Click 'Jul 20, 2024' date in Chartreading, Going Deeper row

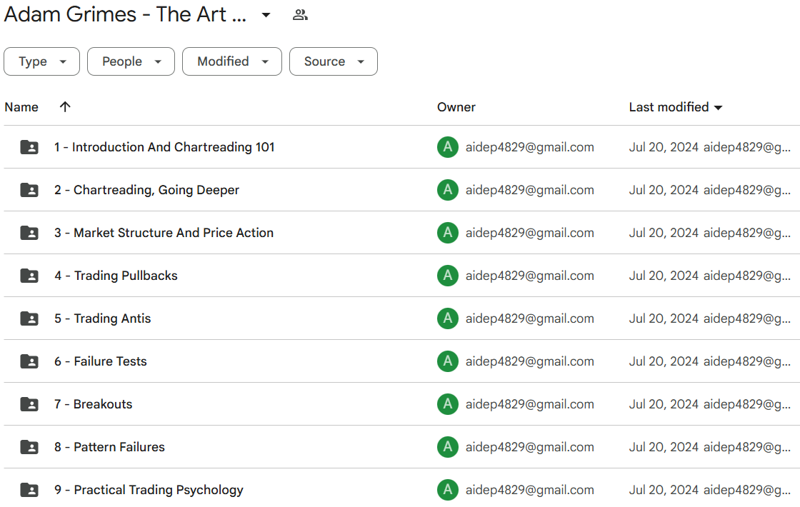tap(664, 190)
